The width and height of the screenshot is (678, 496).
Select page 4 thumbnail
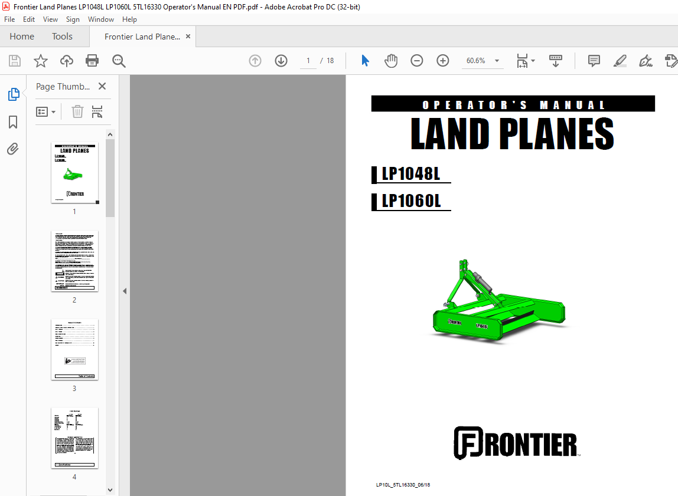75,438
